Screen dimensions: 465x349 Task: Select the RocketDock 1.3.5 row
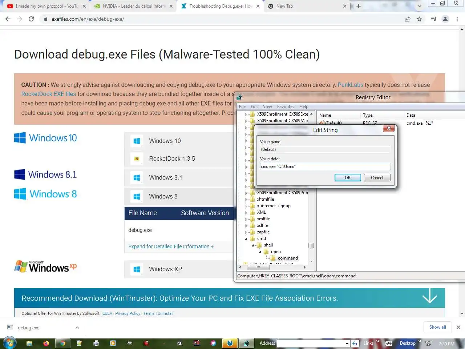coord(180,159)
